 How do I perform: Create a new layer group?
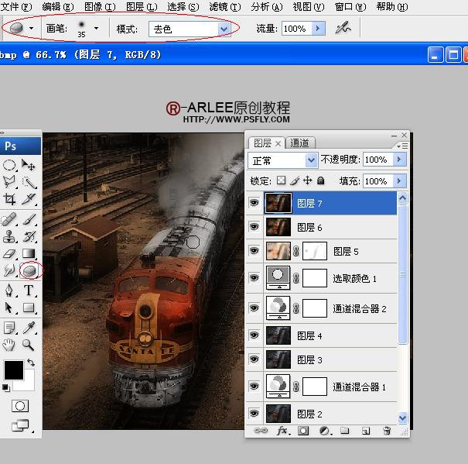tap(345, 431)
